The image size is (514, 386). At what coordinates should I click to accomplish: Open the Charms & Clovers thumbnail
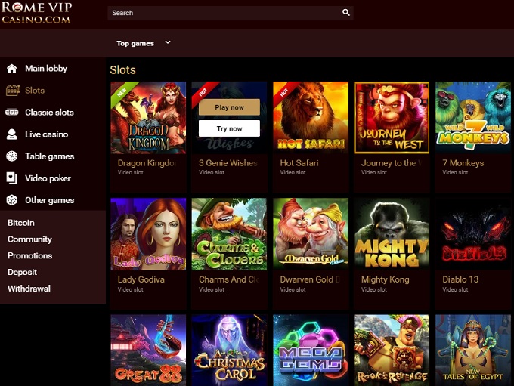click(x=229, y=234)
